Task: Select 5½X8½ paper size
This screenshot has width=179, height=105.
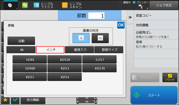Action: 30,60
